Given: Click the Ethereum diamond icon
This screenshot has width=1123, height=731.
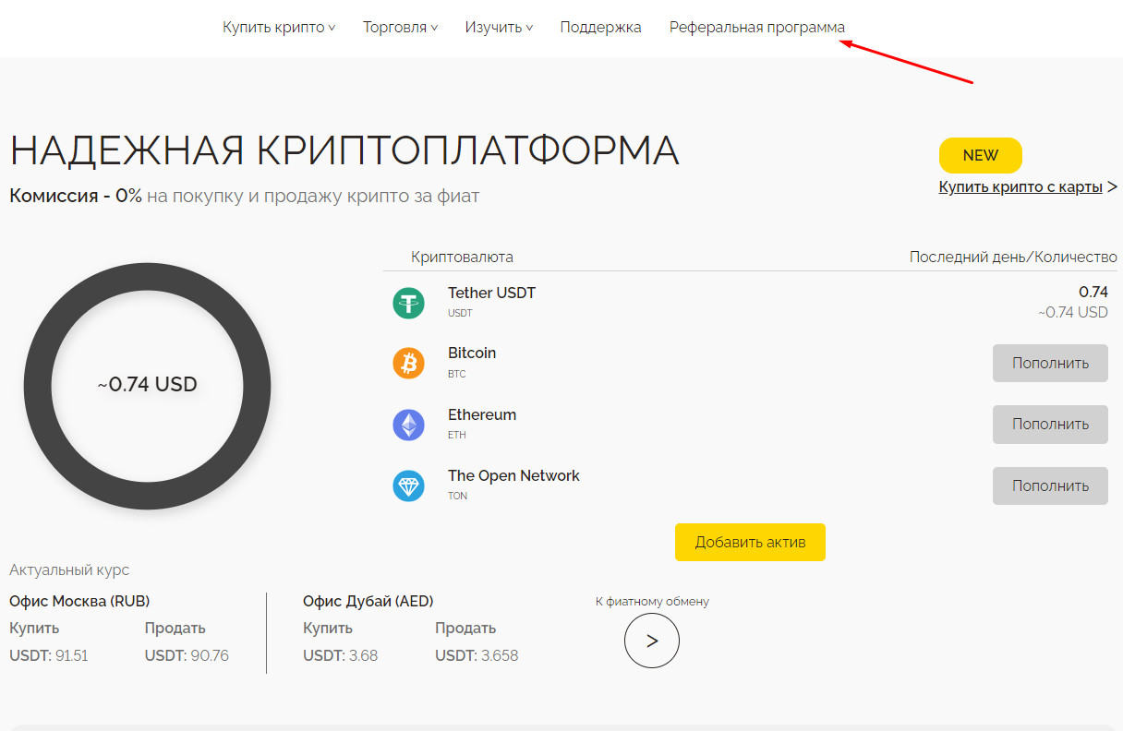Looking at the screenshot, I should (408, 425).
